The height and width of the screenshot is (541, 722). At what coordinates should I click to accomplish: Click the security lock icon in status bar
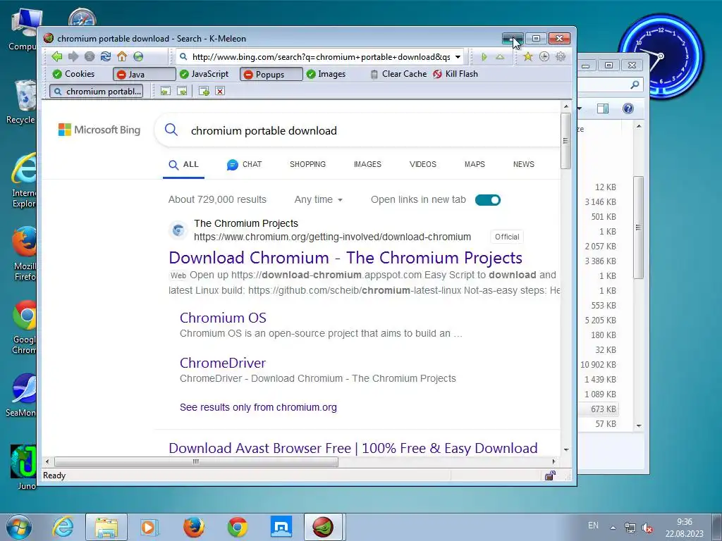(550, 475)
